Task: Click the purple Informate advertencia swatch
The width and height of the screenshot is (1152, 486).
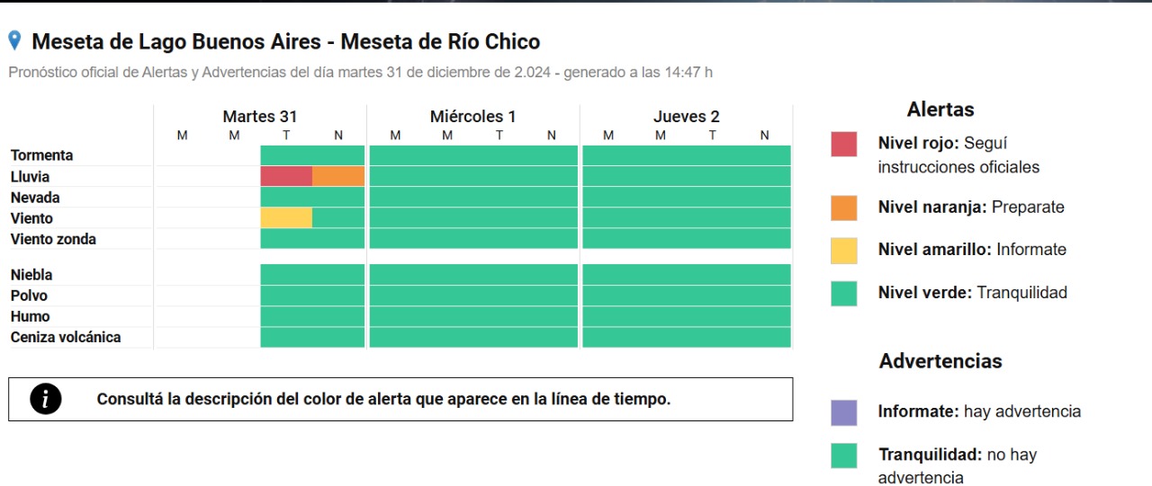Action: (844, 412)
